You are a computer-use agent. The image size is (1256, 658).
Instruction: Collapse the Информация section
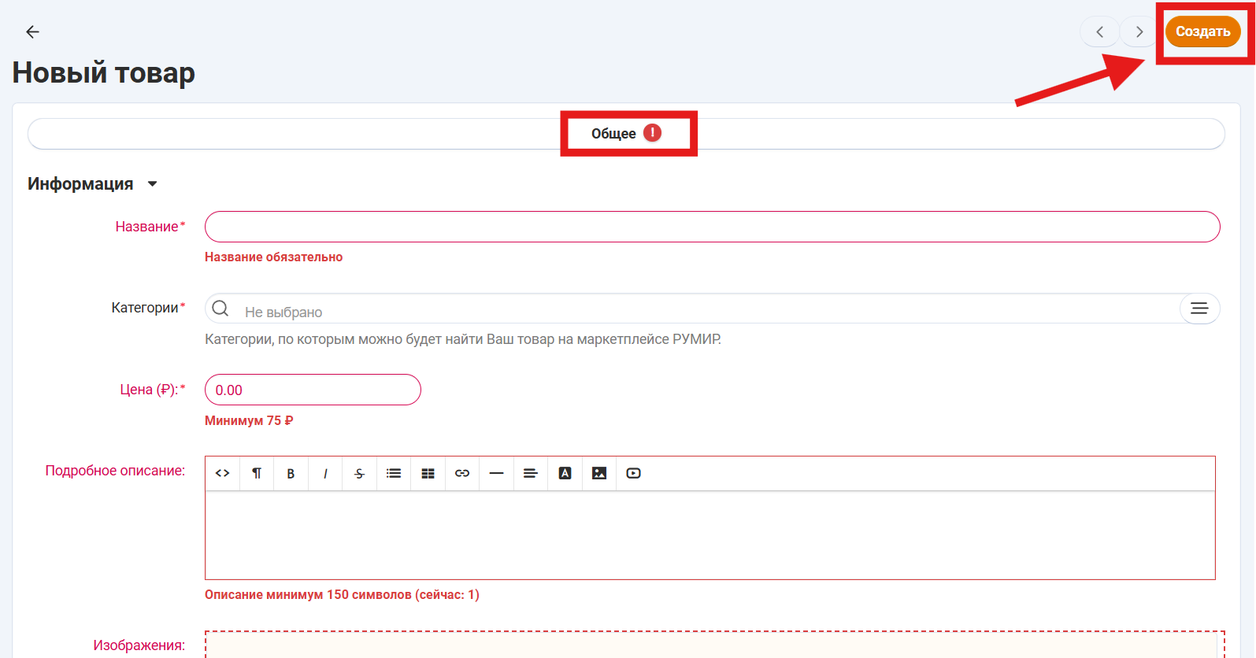[x=153, y=184]
